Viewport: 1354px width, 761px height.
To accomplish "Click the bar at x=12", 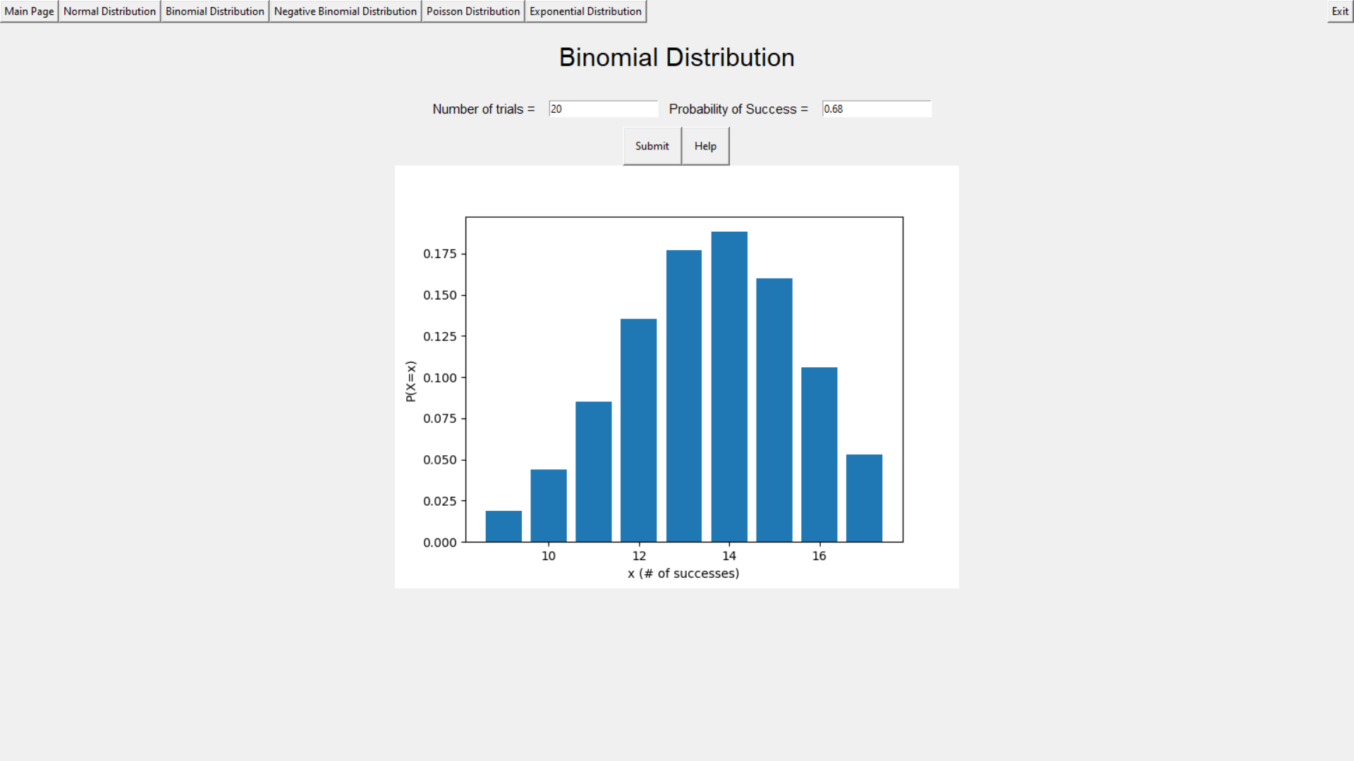I will coord(639,431).
